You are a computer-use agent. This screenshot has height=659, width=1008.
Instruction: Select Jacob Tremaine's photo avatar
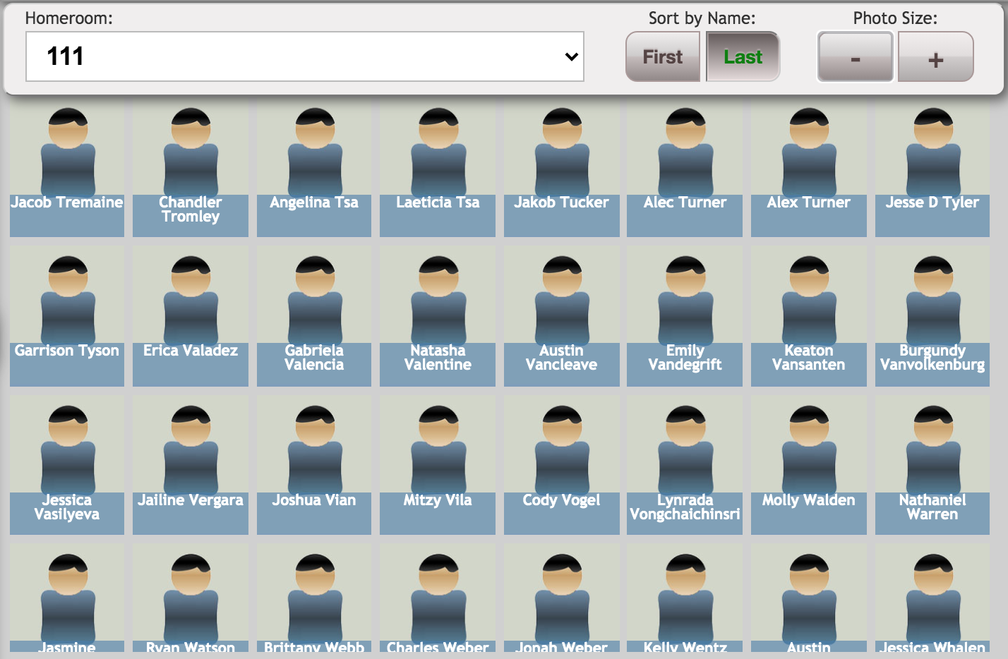click(x=68, y=152)
